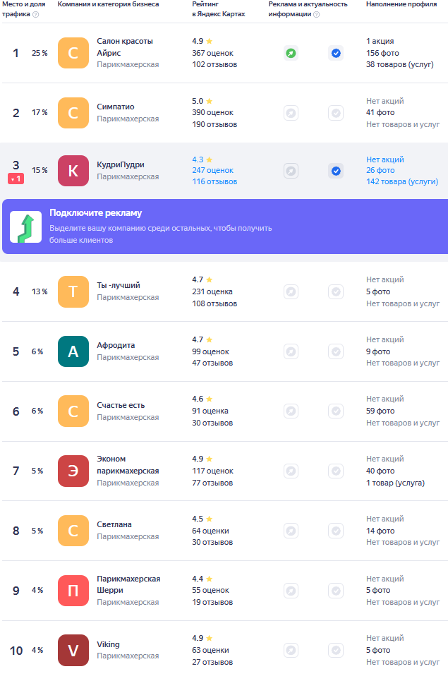The height and width of the screenshot is (681, 448).
Task: Click the grey advertising icon in Афродита row
Action: point(291,351)
